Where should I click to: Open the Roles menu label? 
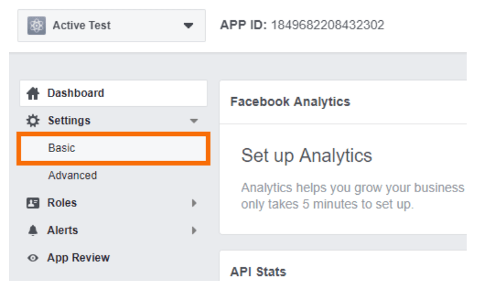click(62, 203)
